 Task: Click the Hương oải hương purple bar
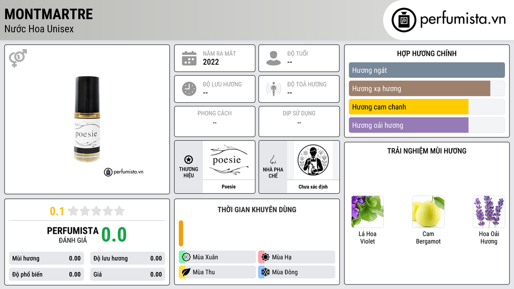(x=409, y=125)
